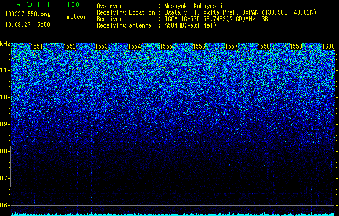Click the 0.8 kHz axis label
Screen dimensions: 339x216
pyautogui.click(x=4, y=151)
